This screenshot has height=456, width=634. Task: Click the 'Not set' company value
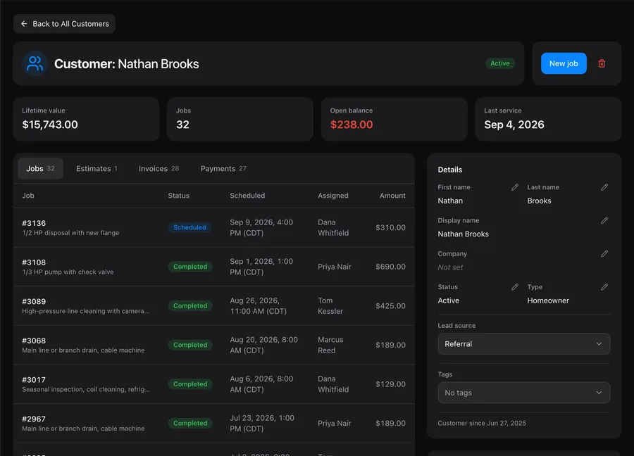tap(450, 267)
